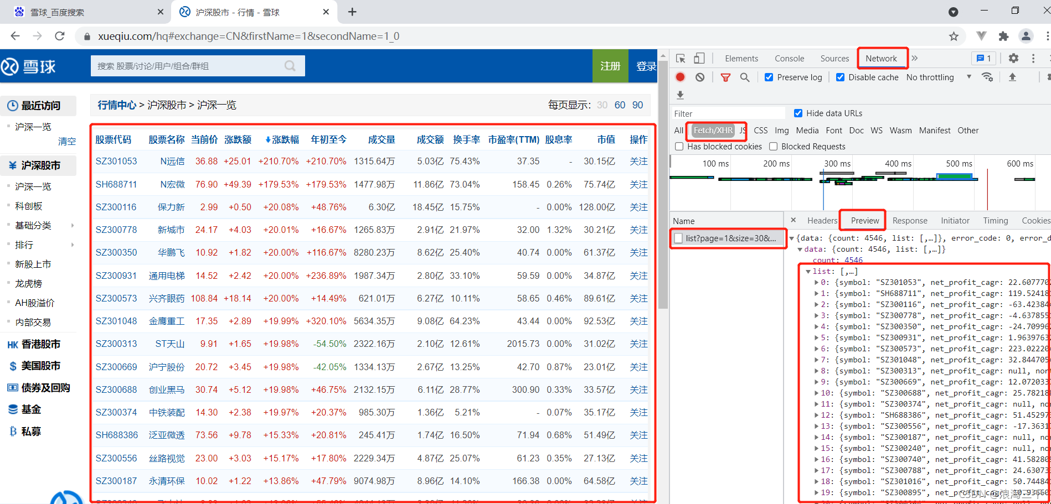
Task: Open the browser profile avatar
Action: click(x=1026, y=36)
